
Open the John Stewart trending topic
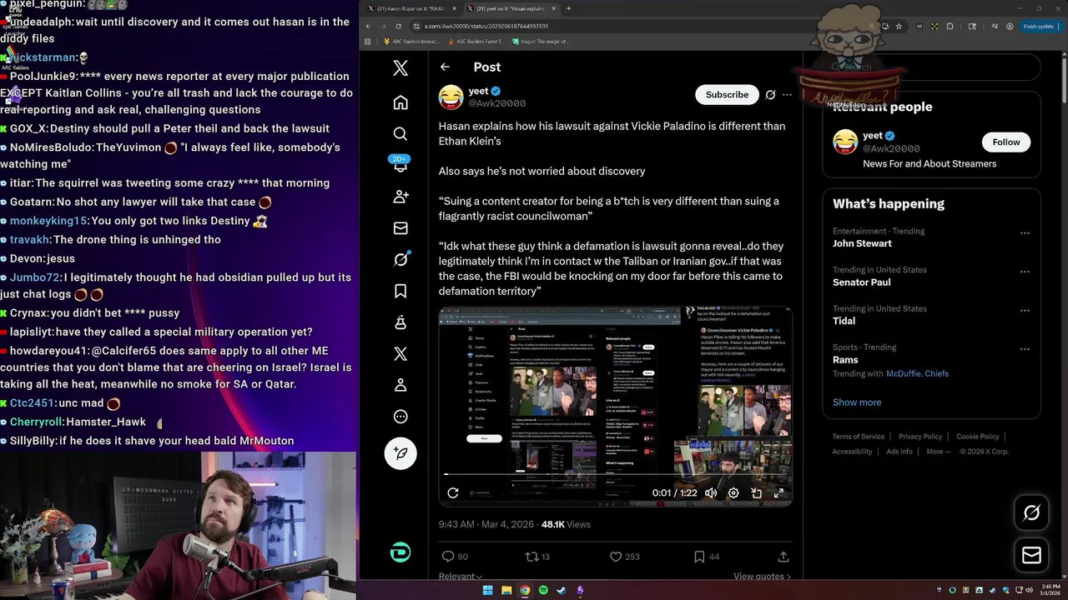click(862, 243)
